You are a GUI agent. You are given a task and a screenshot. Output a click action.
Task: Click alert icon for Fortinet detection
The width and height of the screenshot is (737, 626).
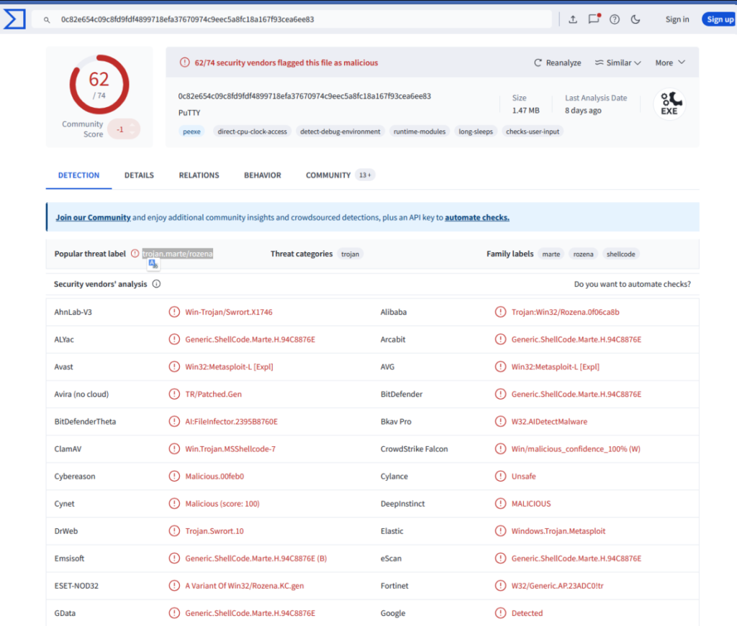(500, 586)
